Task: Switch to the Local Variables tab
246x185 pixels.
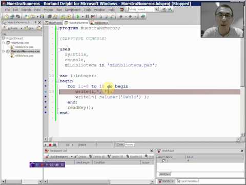Action: [188, 181]
